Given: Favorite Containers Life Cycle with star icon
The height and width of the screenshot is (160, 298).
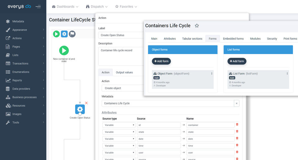Looking at the screenshot, I should pos(197,26).
